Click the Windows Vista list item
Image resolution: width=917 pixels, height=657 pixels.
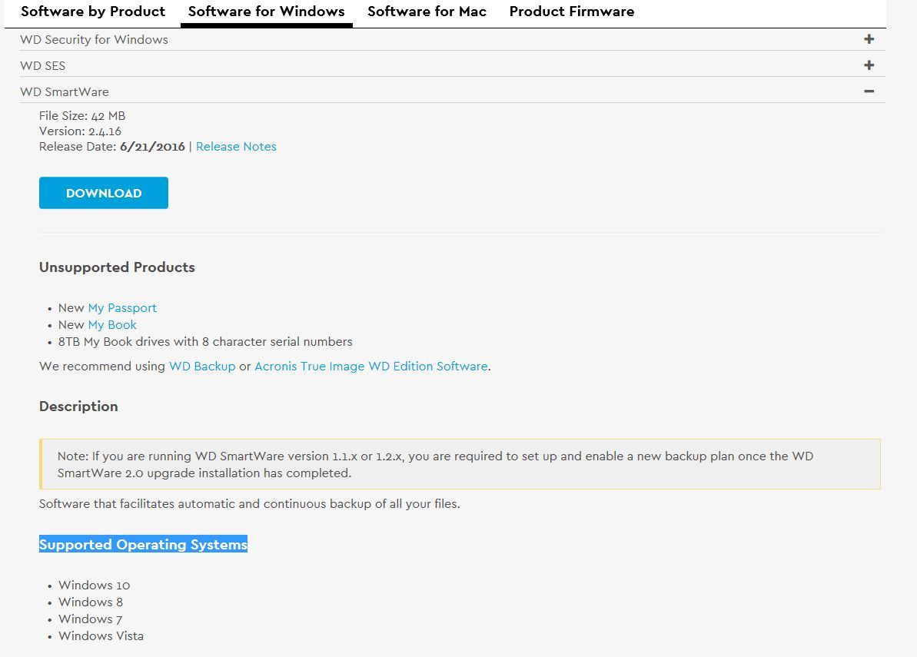(101, 636)
